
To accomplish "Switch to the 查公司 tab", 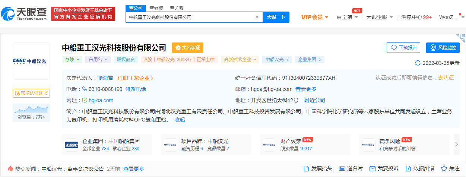I will tap(136, 8).
